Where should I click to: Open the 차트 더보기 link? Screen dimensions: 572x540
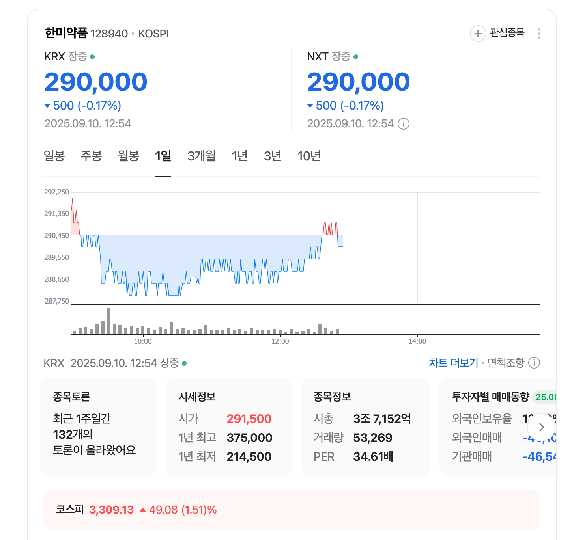[452, 363]
